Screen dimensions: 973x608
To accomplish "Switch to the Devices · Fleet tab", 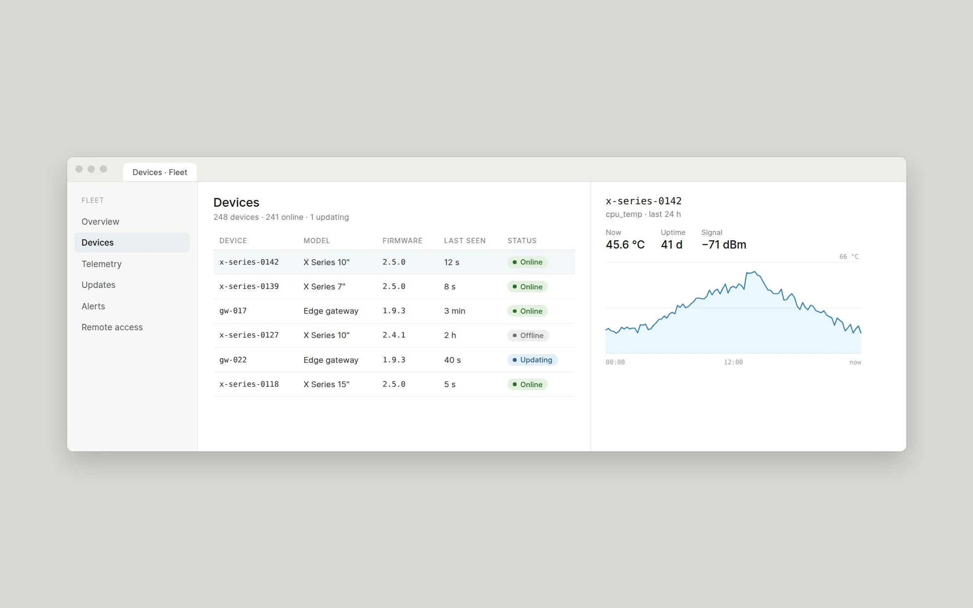I will [x=160, y=172].
